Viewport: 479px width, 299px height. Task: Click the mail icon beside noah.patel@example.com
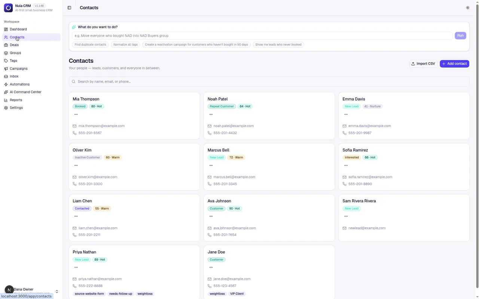click(x=210, y=126)
